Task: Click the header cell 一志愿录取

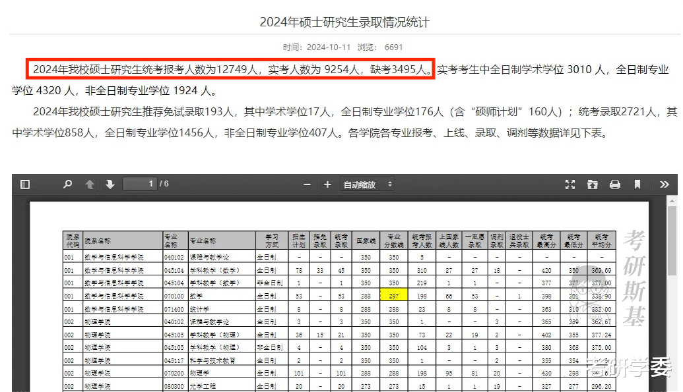Action: (474, 240)
